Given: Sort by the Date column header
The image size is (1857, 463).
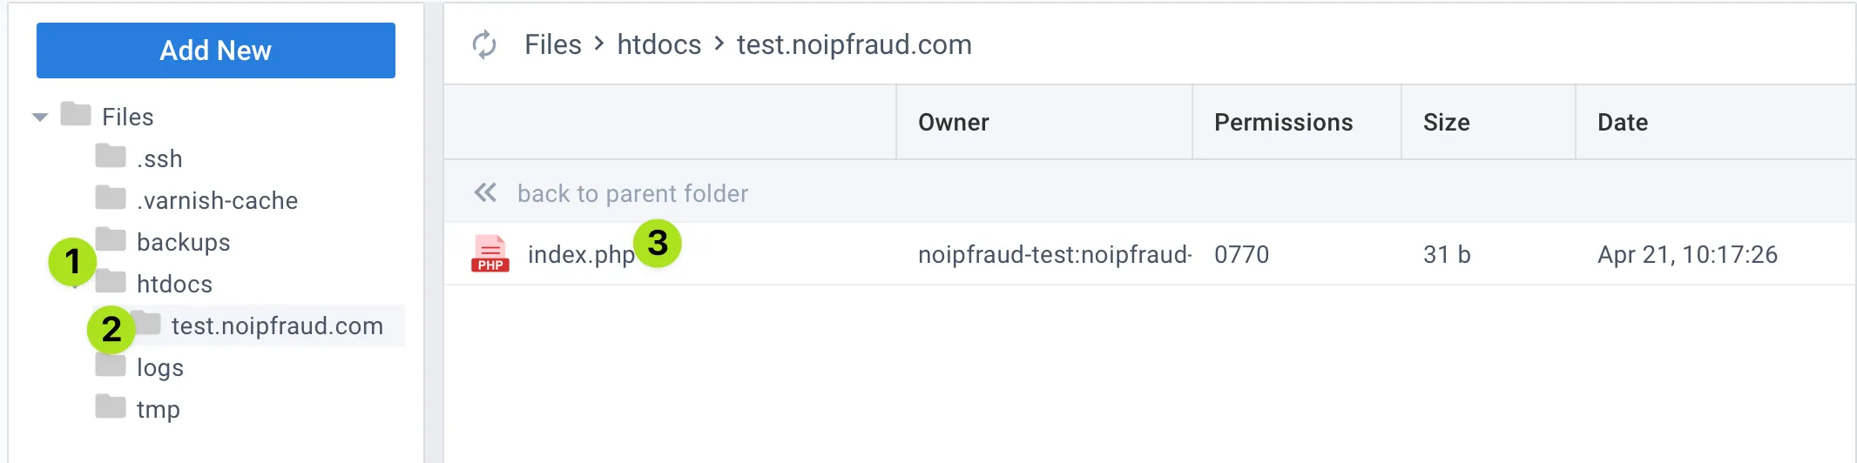Looking at the screenshot, I should tap(1623, 123).
